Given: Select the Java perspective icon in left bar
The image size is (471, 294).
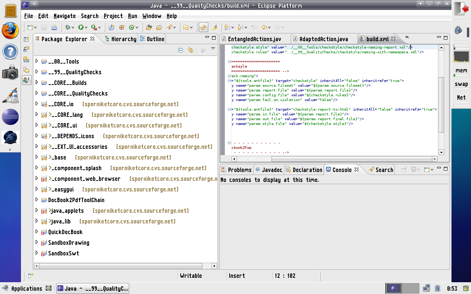Looking at the screenshot, I should [x=26, y=80].
